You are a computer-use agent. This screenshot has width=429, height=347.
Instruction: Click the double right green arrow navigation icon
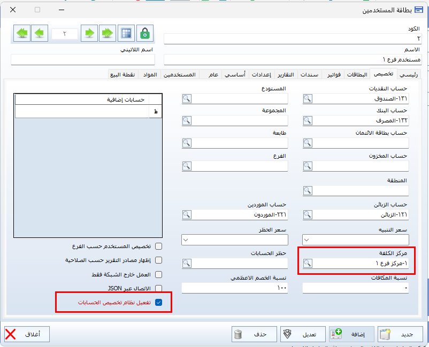click(x=108, y=33)
